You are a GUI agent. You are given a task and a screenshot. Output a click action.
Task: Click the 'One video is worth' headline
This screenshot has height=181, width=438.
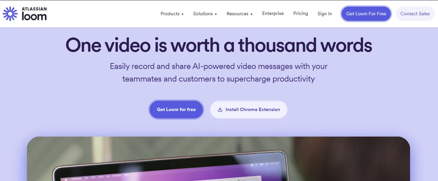219,45
